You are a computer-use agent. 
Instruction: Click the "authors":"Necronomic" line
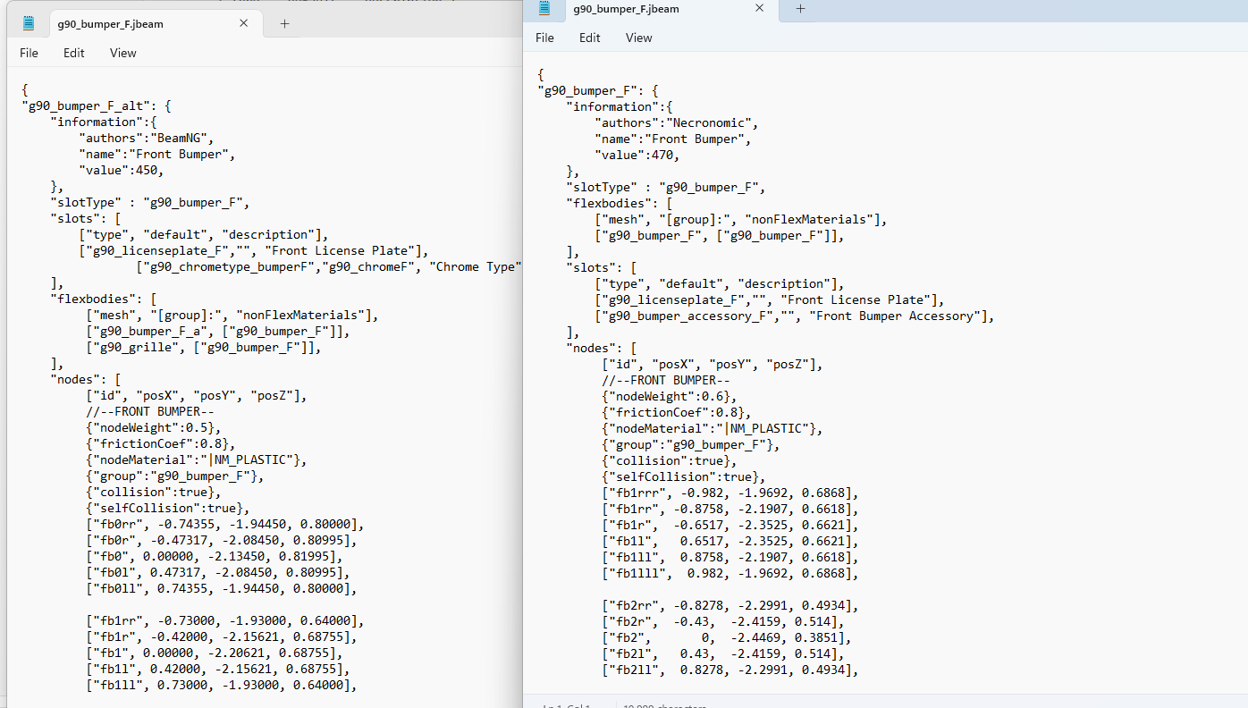(x=677, y=122)
